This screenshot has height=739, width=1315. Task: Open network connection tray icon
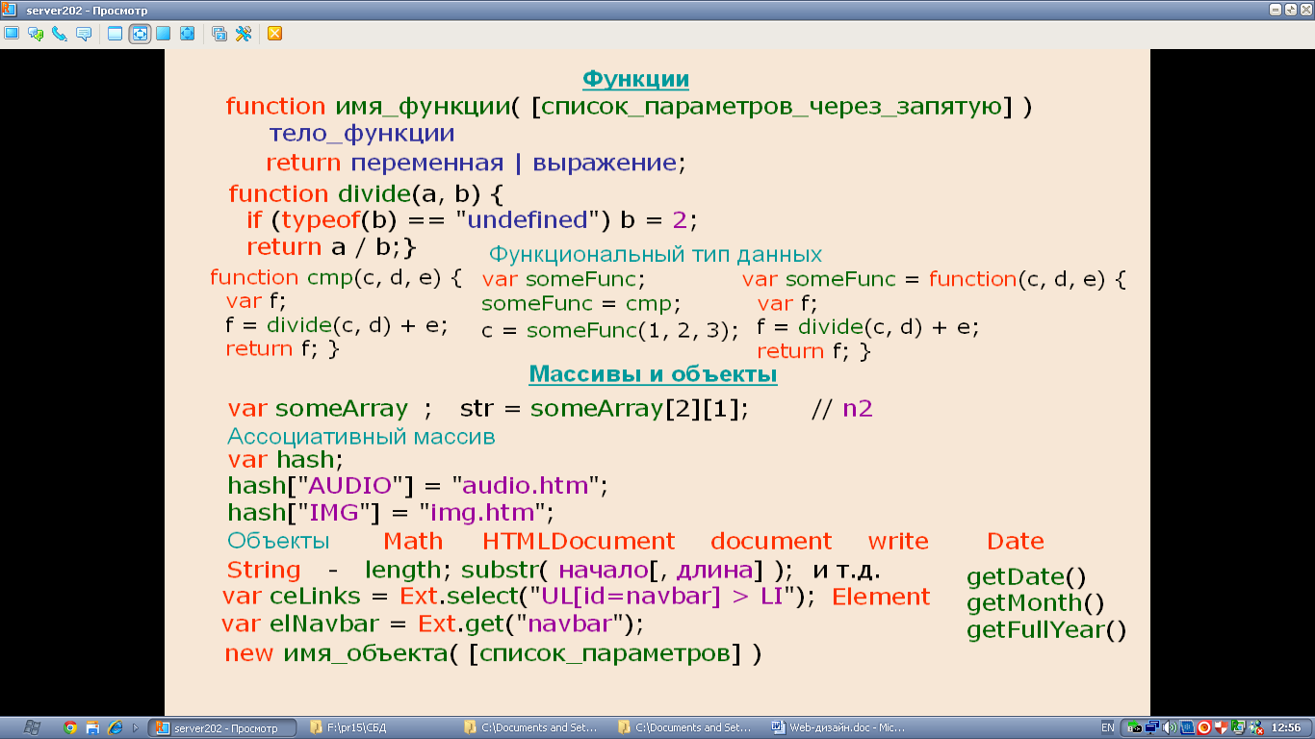point(1152,727)
